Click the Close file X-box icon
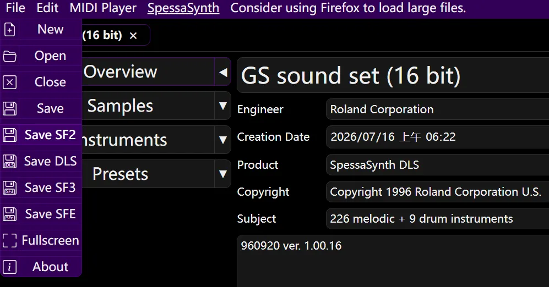This screenshot has height=287, width=549. tap(9, 82)
